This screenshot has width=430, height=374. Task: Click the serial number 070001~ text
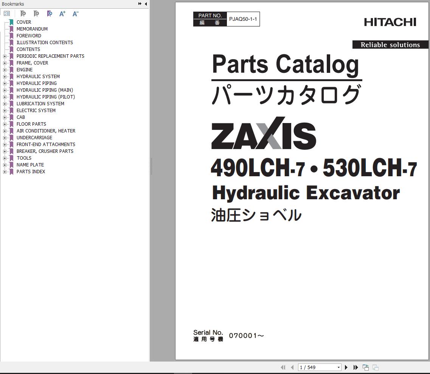246,336
